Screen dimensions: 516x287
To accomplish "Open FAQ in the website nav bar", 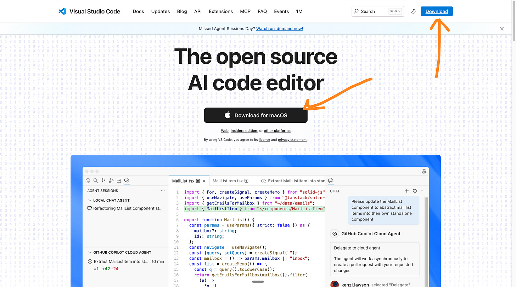I will [x=262, y=11].
